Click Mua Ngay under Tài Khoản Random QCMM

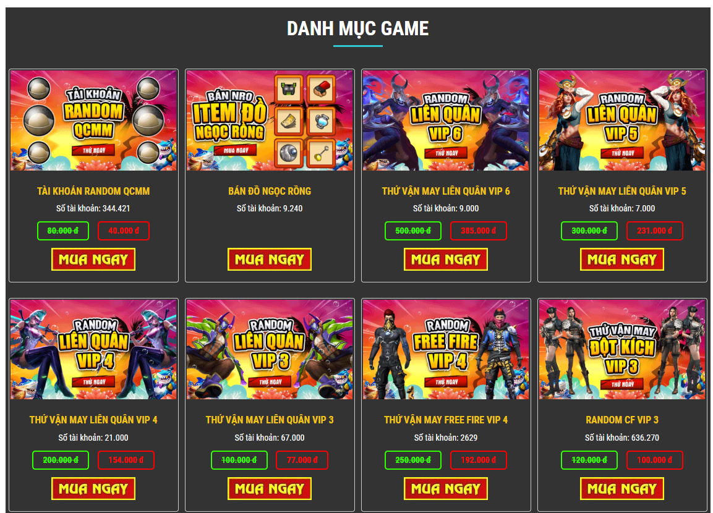93,260
